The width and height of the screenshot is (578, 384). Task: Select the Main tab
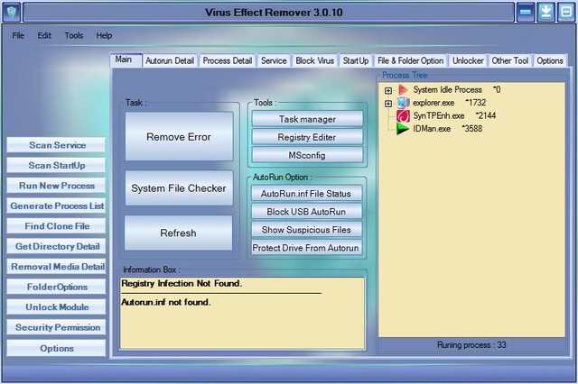click(126, 60)
